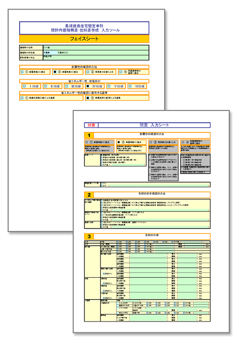Click the 省エネルギー性 地域区分 heading
The width and height of the screenshot is (244, 346).
tap(84, 81)
